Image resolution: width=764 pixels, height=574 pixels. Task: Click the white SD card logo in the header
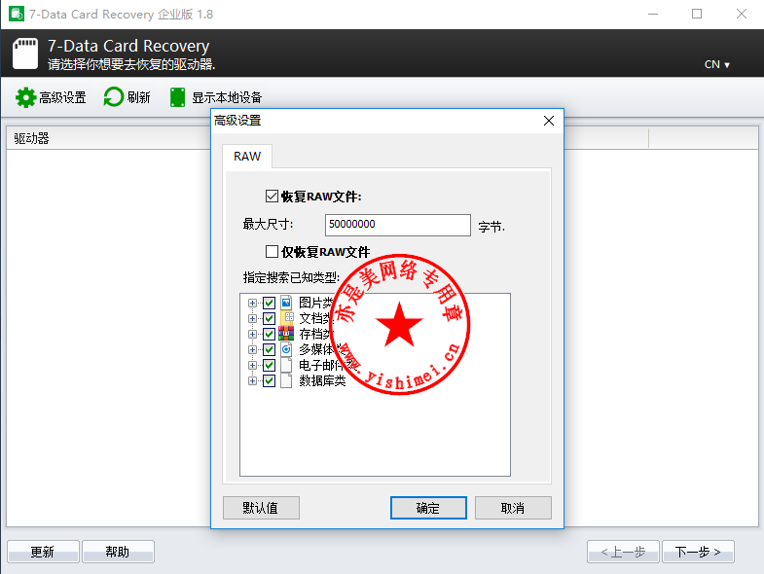point(25,54)
